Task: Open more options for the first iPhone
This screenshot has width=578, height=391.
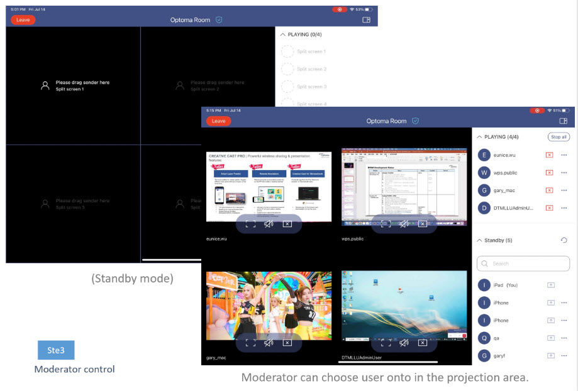Action: coord(564,303)
